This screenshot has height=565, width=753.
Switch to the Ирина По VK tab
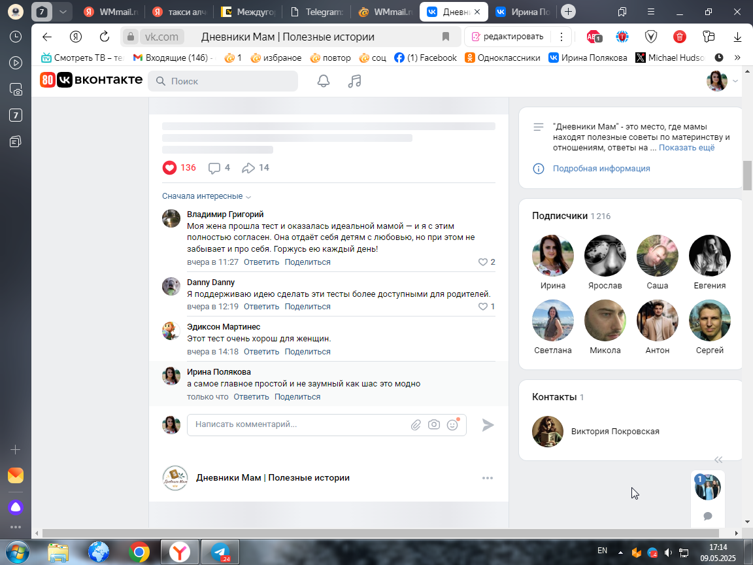point(522,12)
